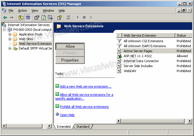Select All Unknown ISAPI Extensions row
Screen dimensions: 194x136
coord(155,46)
